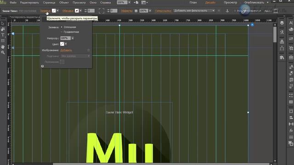Open Файл menu

click(x=13, y=2)
